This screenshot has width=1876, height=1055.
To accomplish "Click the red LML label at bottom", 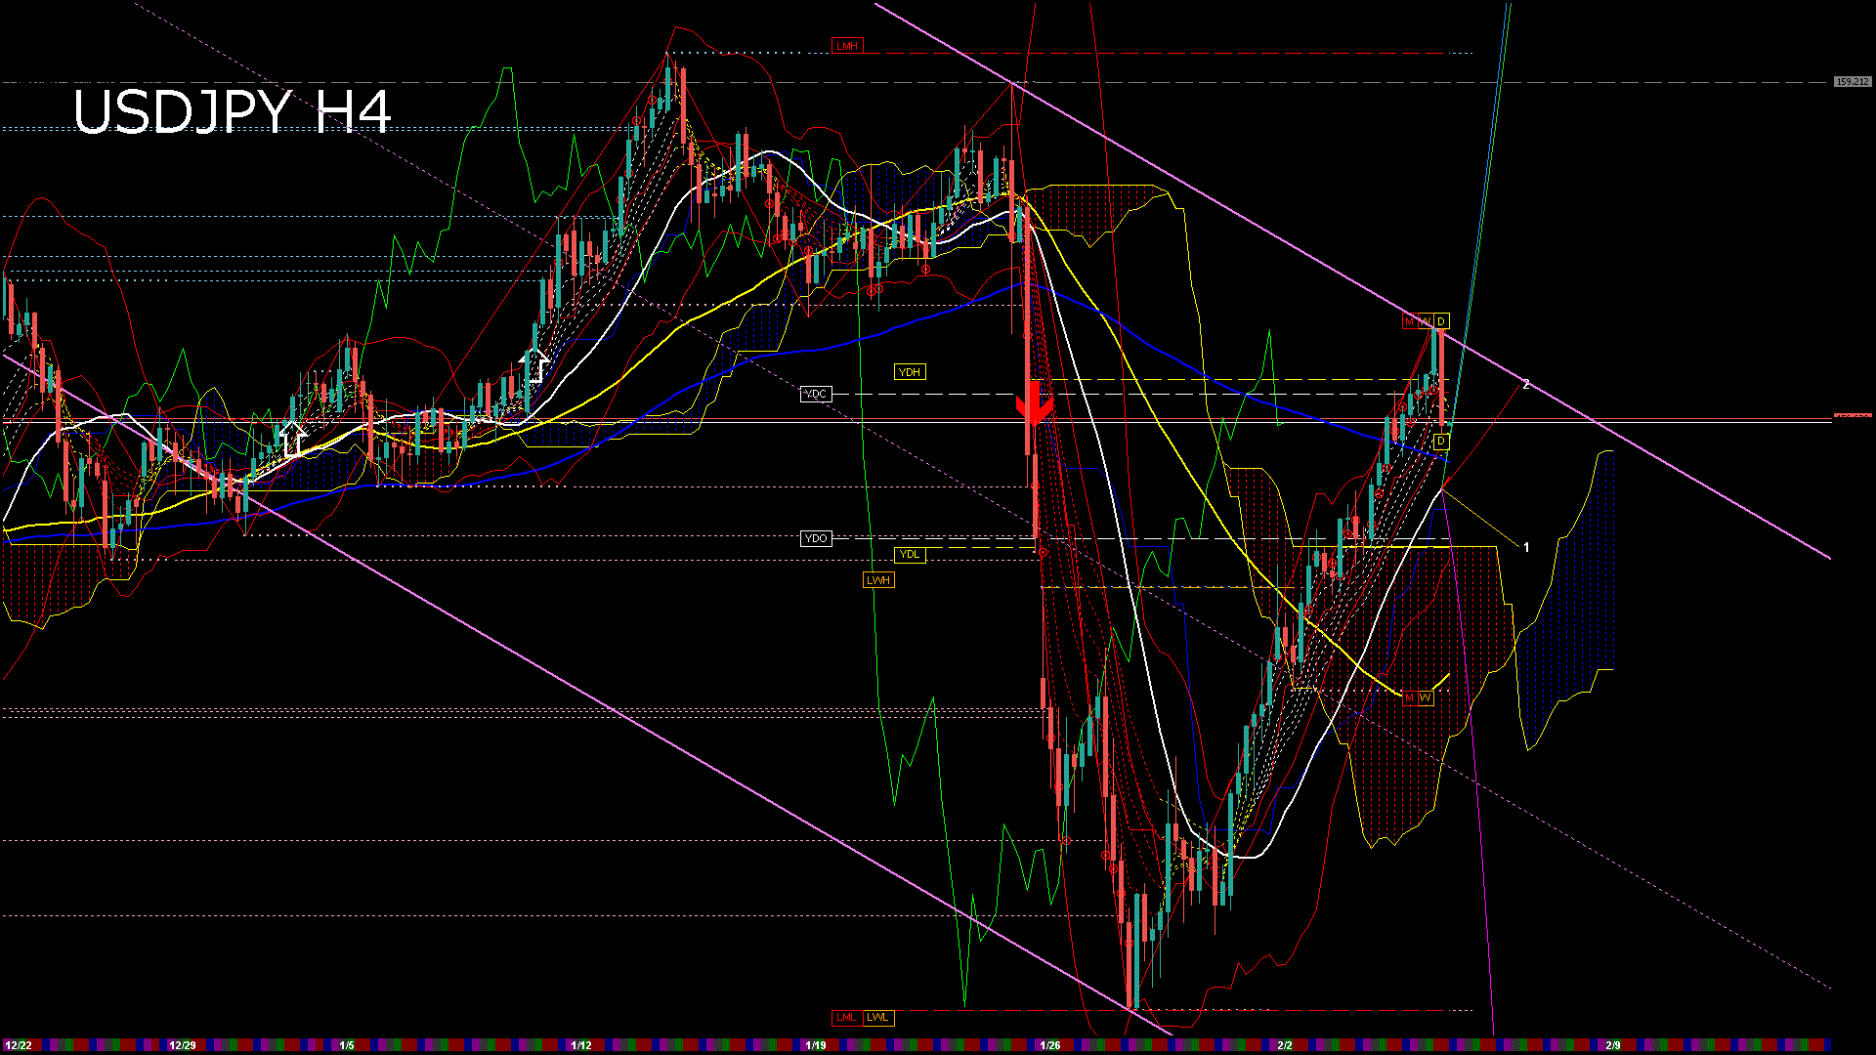I will (846, 1018).
